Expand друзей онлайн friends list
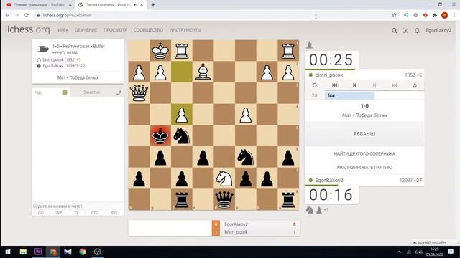460x258 pixels. tap(430, 242)
